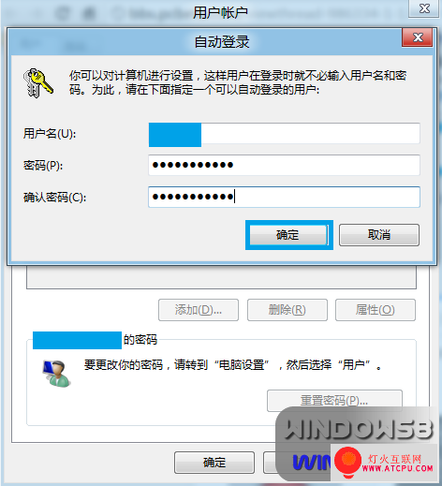The image size is (442, 486).
Task: Click 确定 at bottom of 用户帐户 window
Action: pos(214,463)
